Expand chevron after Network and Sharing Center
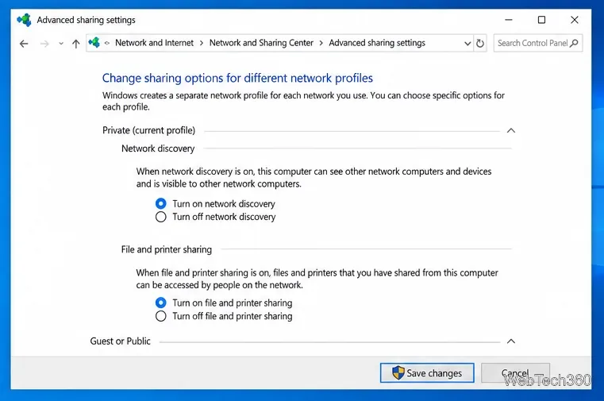The width and height of the screenshot is (604, 401). pyautogui.click(x=321, y=43)
